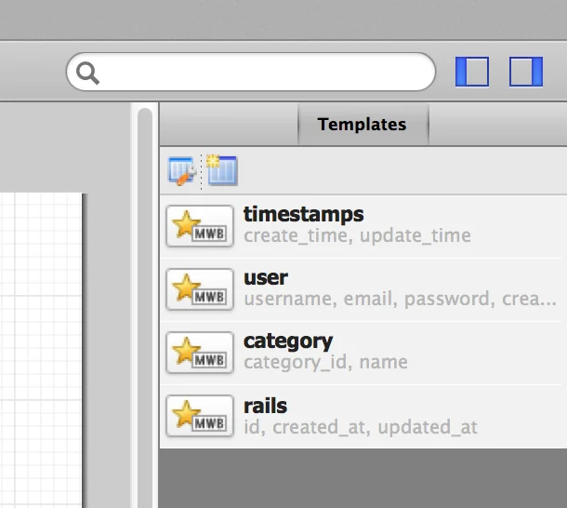Click the magnifier icon in search field

point(88,73)
